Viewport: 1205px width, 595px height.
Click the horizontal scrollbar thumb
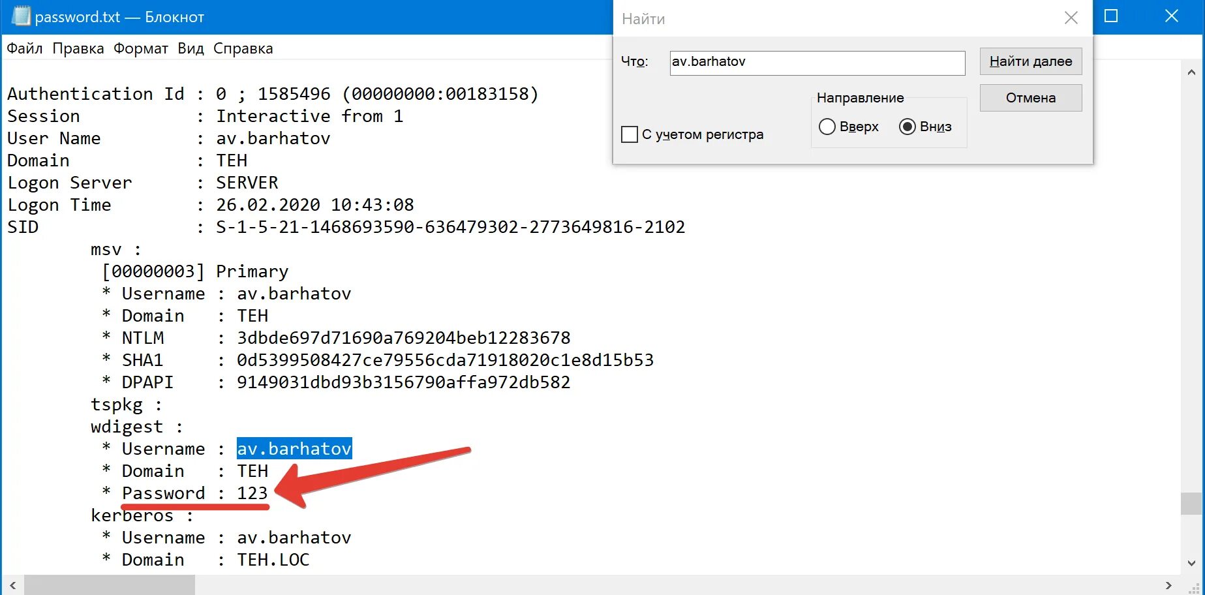[110, 585]
